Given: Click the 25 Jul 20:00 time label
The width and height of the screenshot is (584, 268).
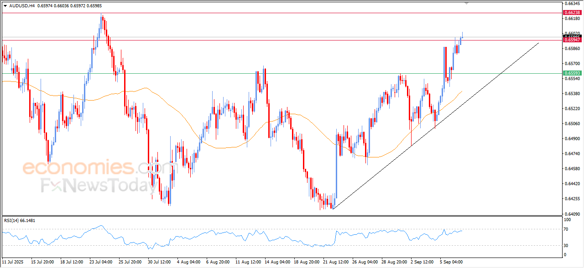Looking at the screenshot, I should point(130,262).
